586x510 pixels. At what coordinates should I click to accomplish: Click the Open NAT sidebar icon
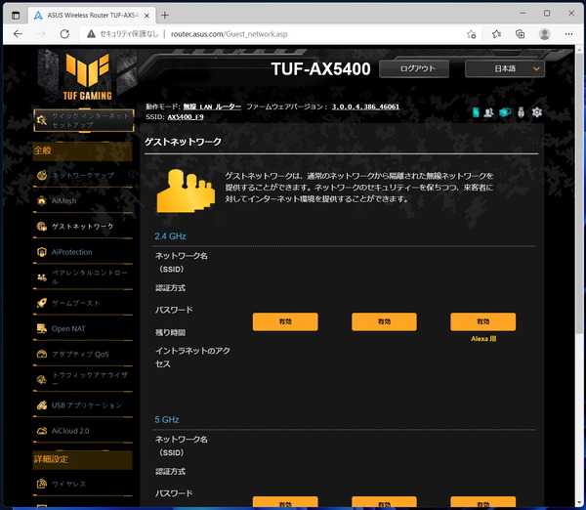42,328
